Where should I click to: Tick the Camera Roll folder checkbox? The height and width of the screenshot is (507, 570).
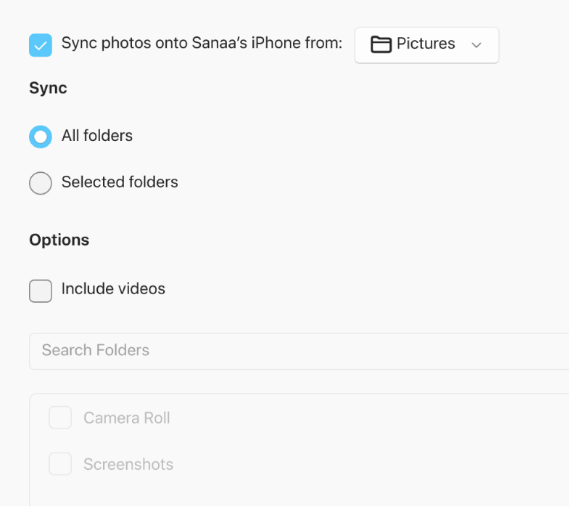[x=60, y=418]
